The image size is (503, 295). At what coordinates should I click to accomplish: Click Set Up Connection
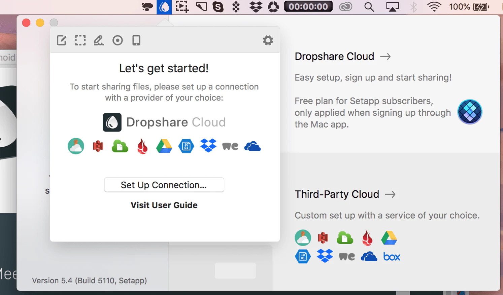tap(164, 185)
